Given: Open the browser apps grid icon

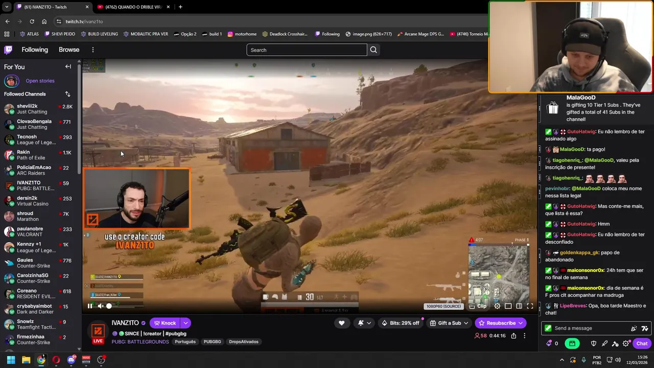Looking at the screenshot, I should point(7,34).
